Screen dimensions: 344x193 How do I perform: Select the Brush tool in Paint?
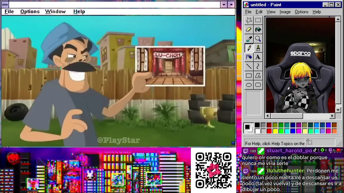pos(258,48)
